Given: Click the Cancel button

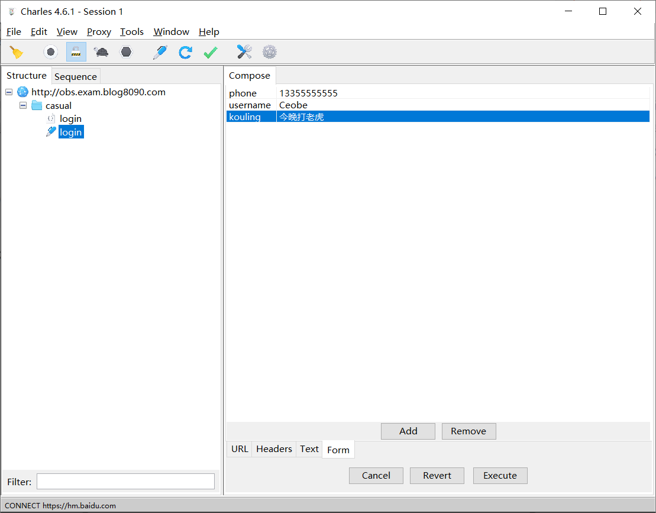Looking at the screenshot, I should tap(376, 476).
